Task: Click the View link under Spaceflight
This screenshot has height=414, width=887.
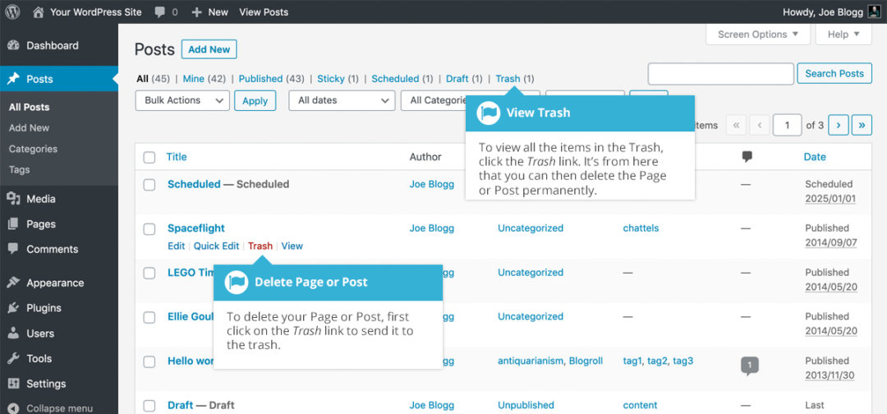Action: click(x=292, y=246)
